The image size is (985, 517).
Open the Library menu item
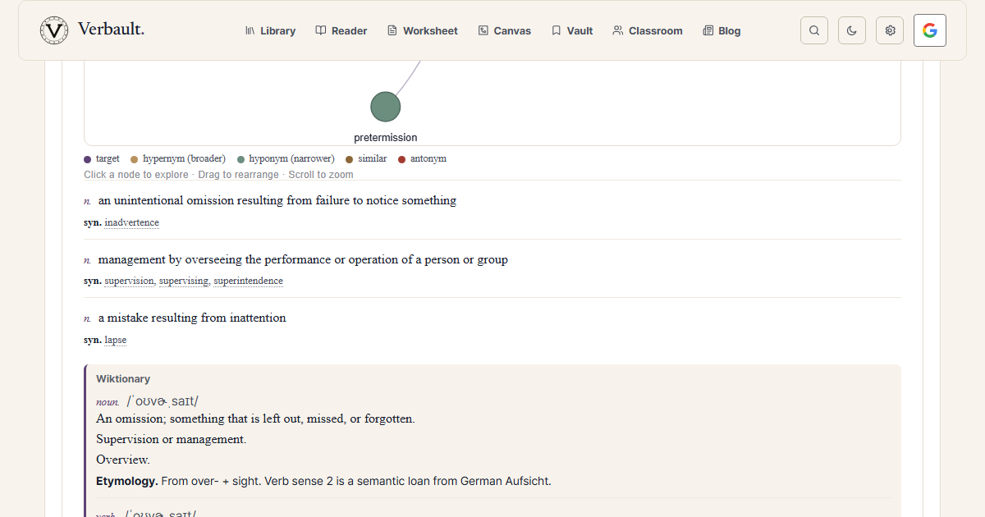pos(270,30)
